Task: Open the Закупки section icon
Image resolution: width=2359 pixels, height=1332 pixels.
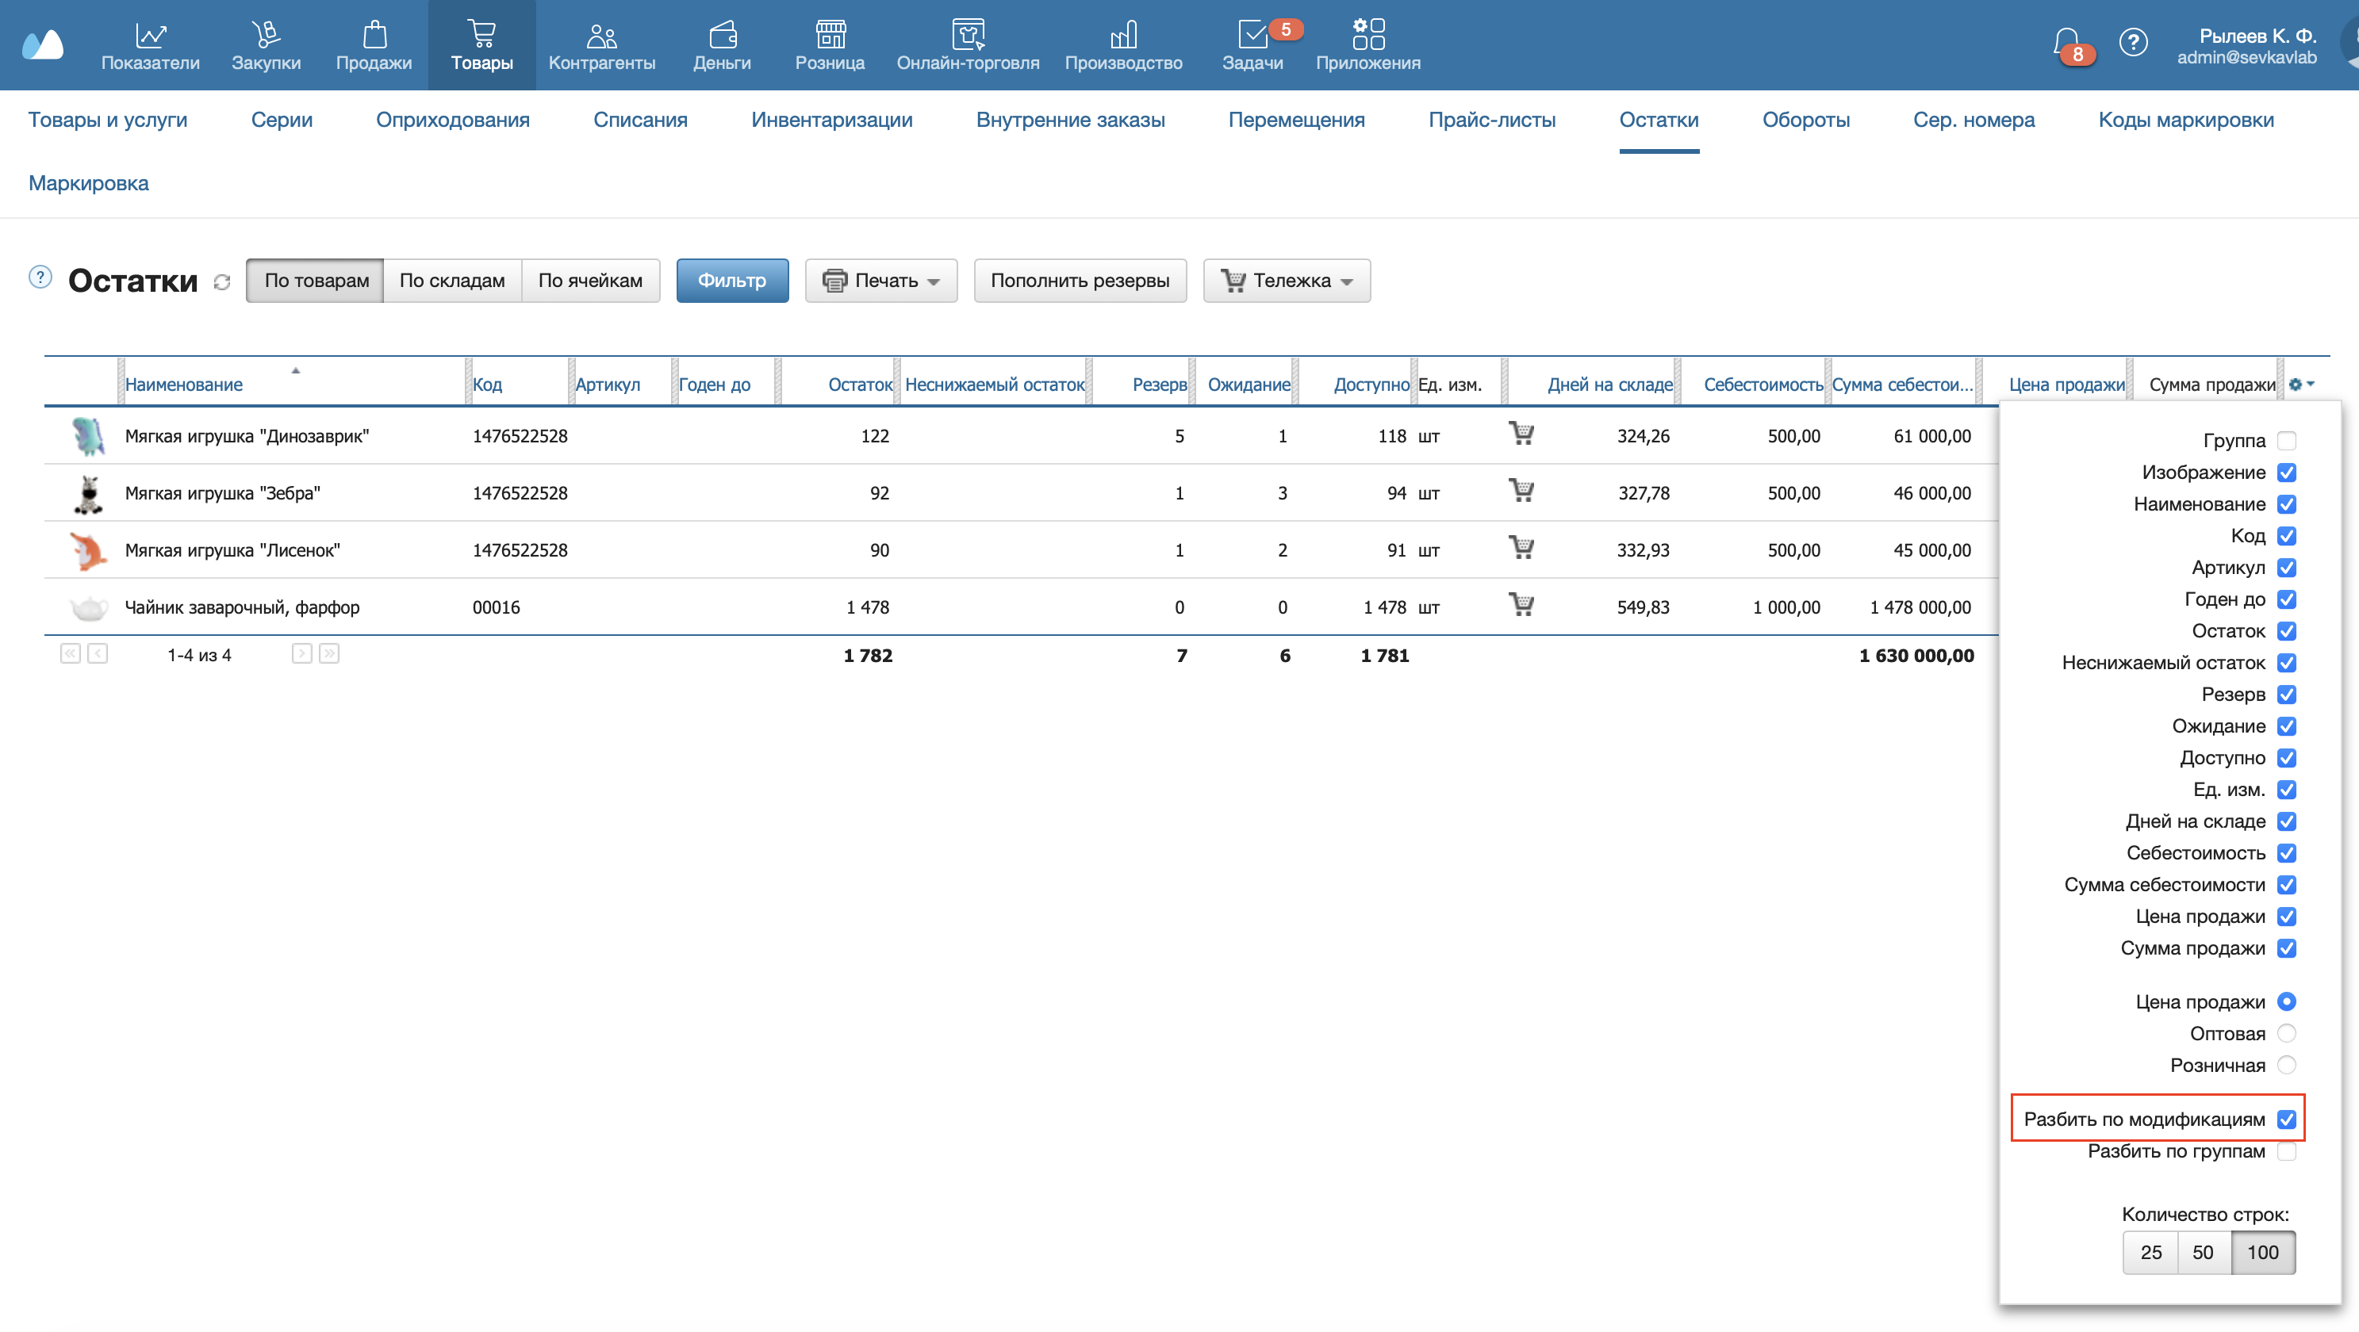Action: 266,35
